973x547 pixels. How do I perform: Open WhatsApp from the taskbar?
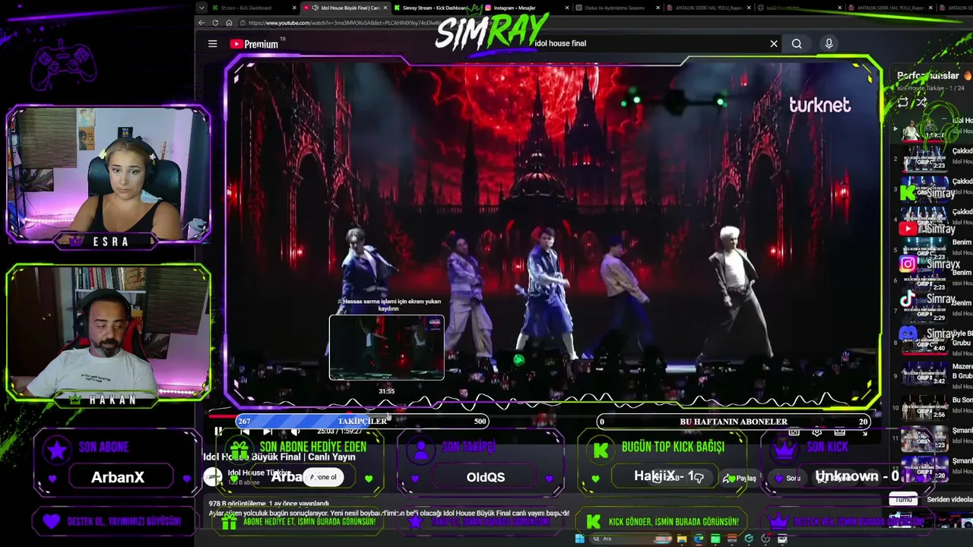pyautogui.click(x=715, y=539)
